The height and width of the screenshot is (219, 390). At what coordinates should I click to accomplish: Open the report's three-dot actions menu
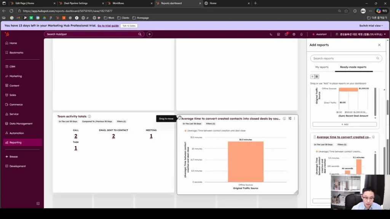[x=294, y=119]
